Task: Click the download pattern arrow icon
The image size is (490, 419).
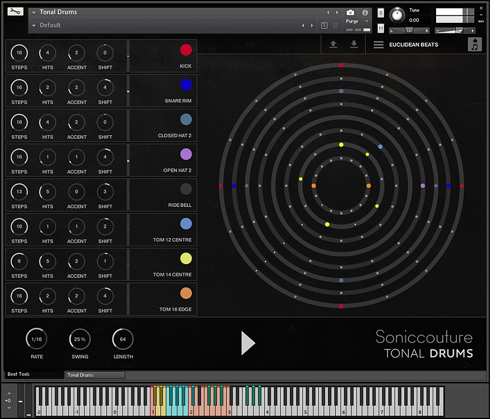Action: [354, 44]
